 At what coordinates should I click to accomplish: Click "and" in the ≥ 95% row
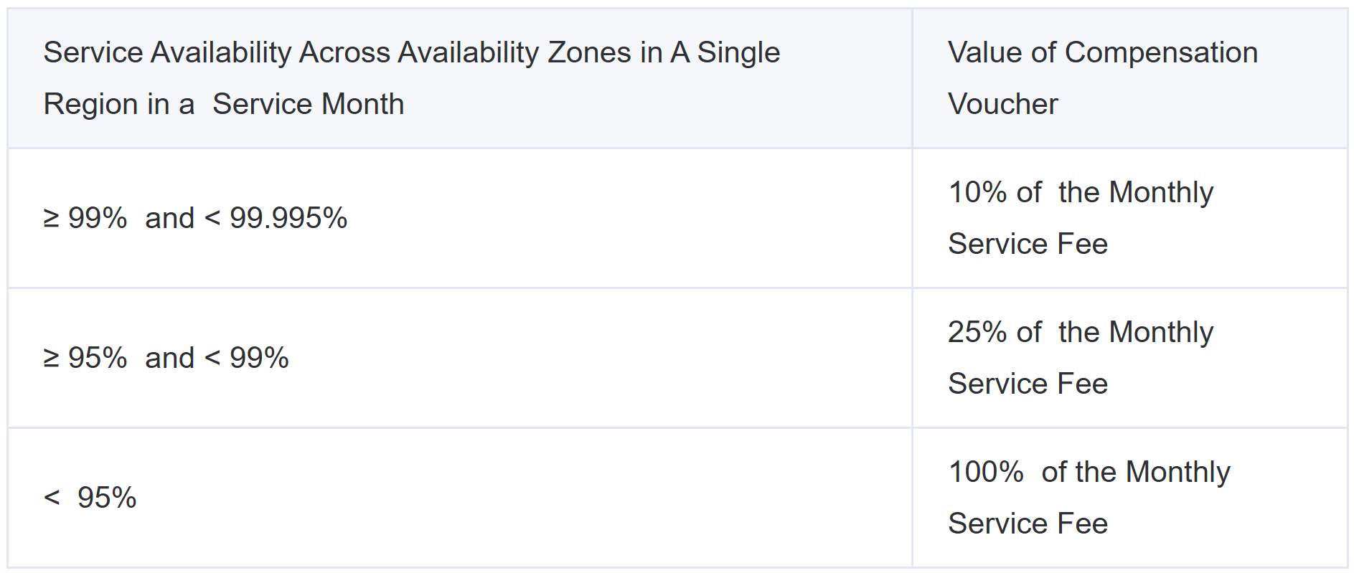(169, 359)
